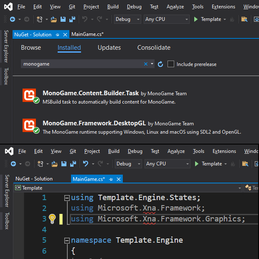Image resolution: width=259 pixels, height=259 pixels.
Task: Clear the monogame search text with X
Action: tap(146, 64)
